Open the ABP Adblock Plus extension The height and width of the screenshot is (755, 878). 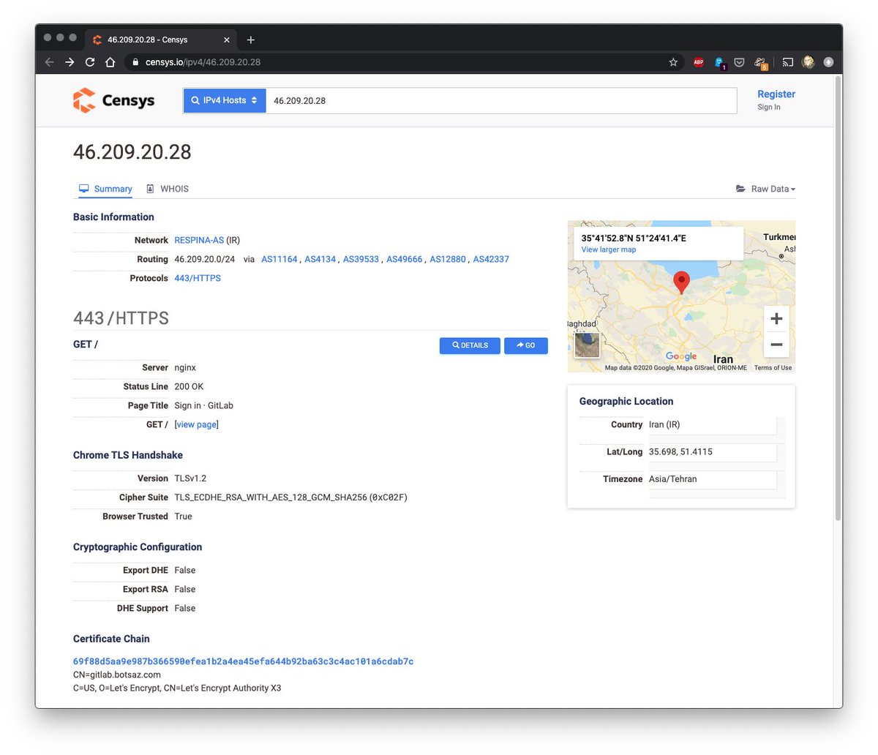pos(699,62)
